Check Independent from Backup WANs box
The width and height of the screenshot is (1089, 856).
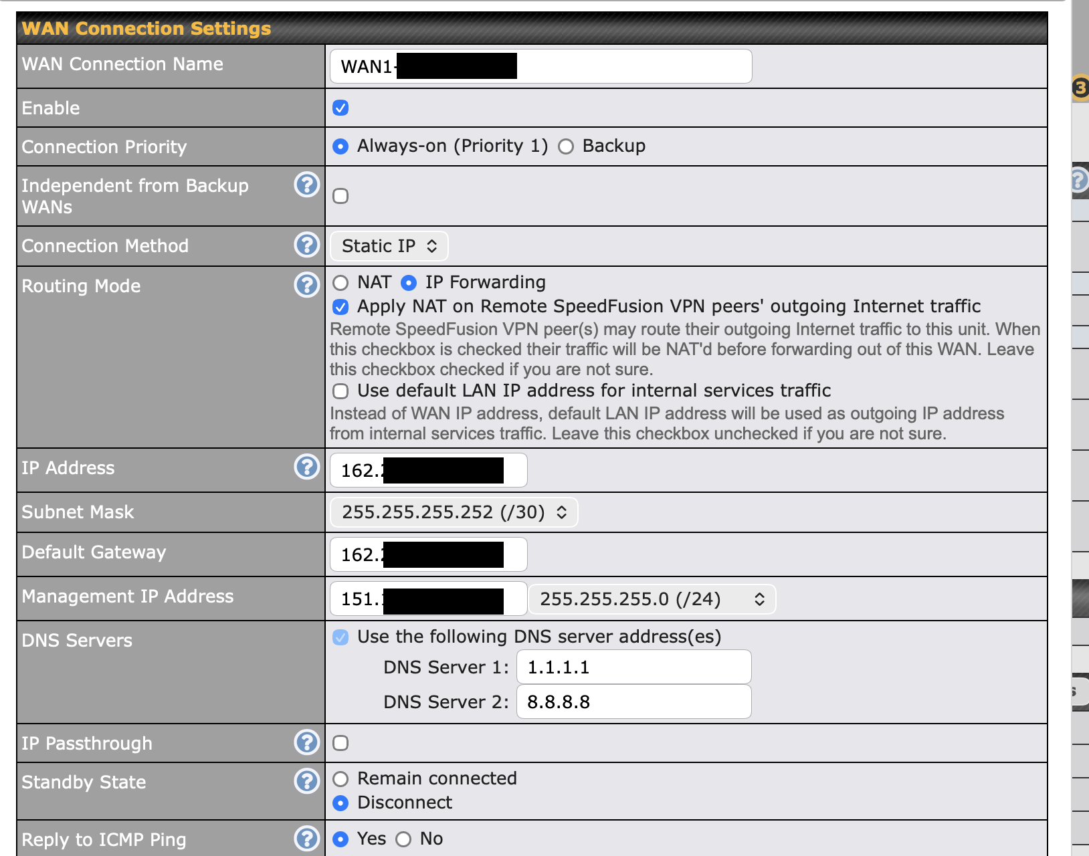pyautogui.click(x=340, y=196)
